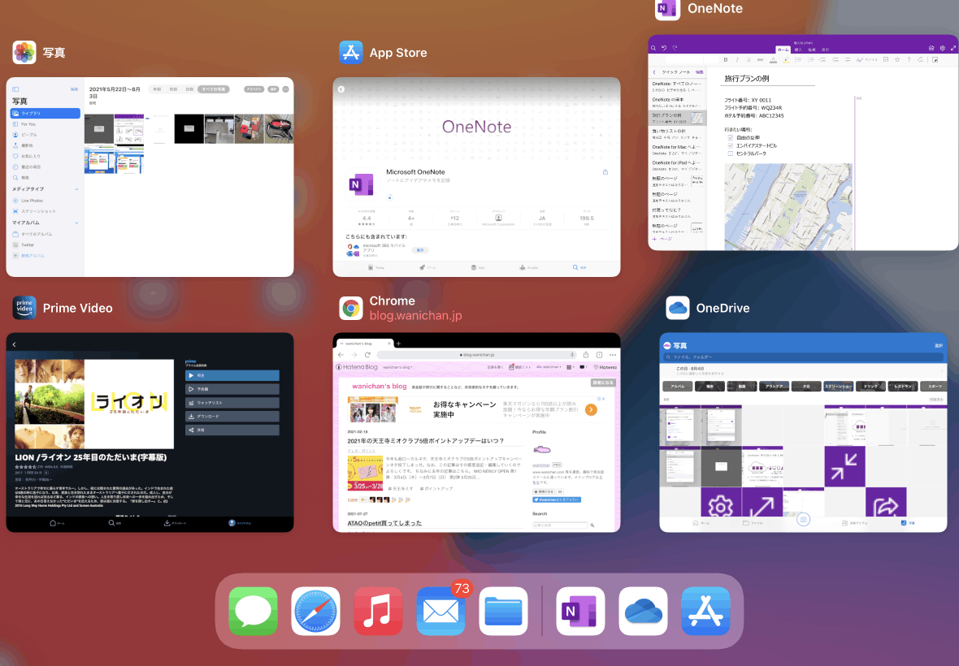Click OneNote's full-screen expand arrows icon
This screenshot has width=959, height=666.
[952, 48]
